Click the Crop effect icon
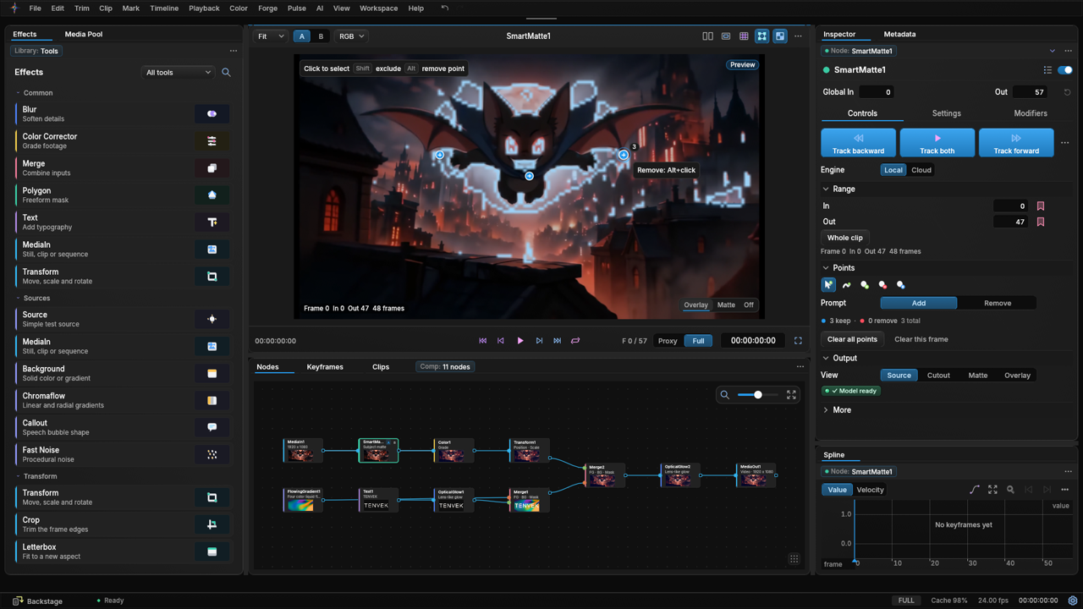The width and height of the screenshot is (1083, 609). point(212,524)
